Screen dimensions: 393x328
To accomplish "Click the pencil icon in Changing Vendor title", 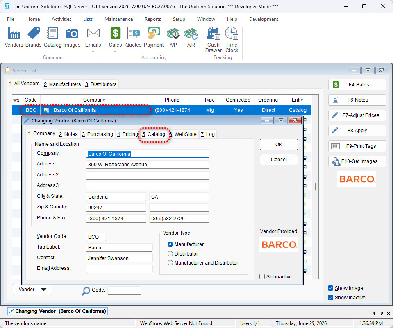I will click(x=27, y=121).
